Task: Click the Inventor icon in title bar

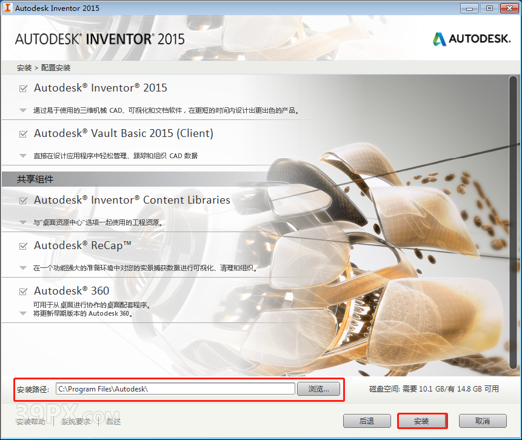Action: click(x=7, y=8)
